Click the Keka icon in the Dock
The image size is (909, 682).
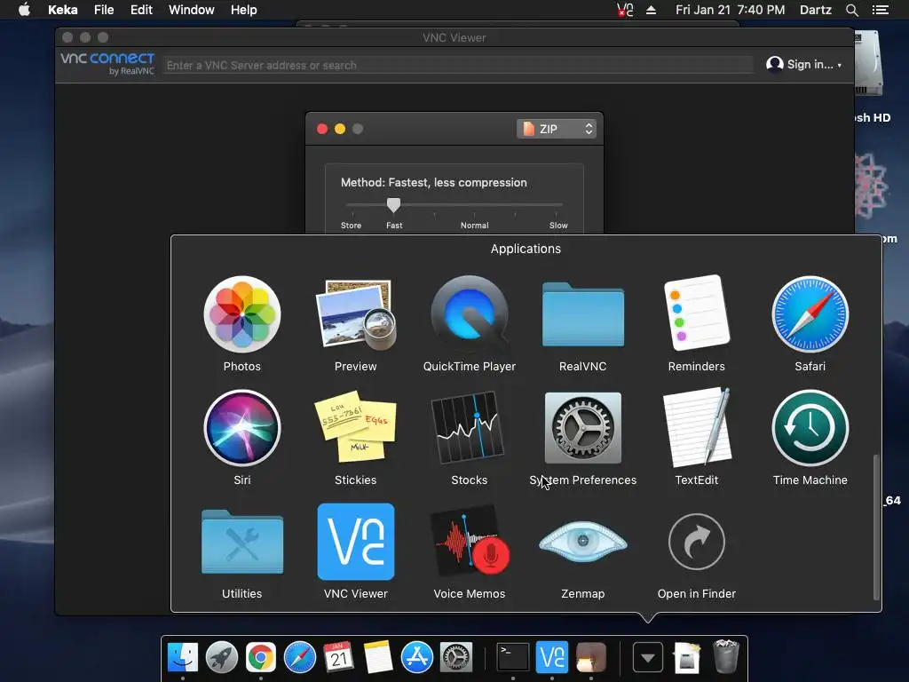pos(591,658)
